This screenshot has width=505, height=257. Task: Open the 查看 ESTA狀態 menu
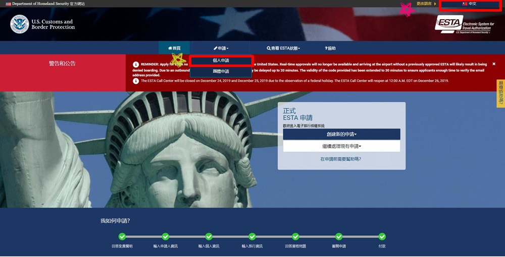[x=283, y=48]
